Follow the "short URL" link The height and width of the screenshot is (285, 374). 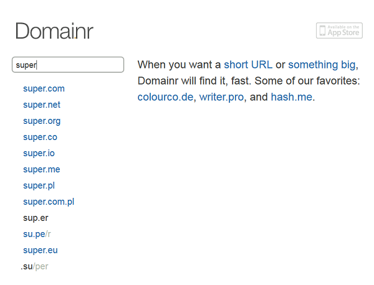coord(248,65)
